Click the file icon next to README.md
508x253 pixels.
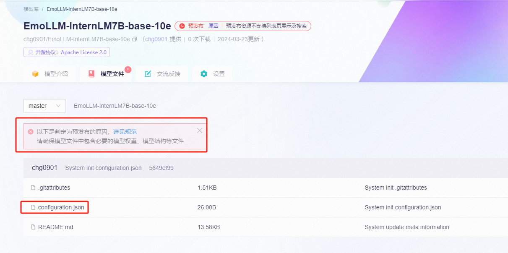tap(33, 227)
